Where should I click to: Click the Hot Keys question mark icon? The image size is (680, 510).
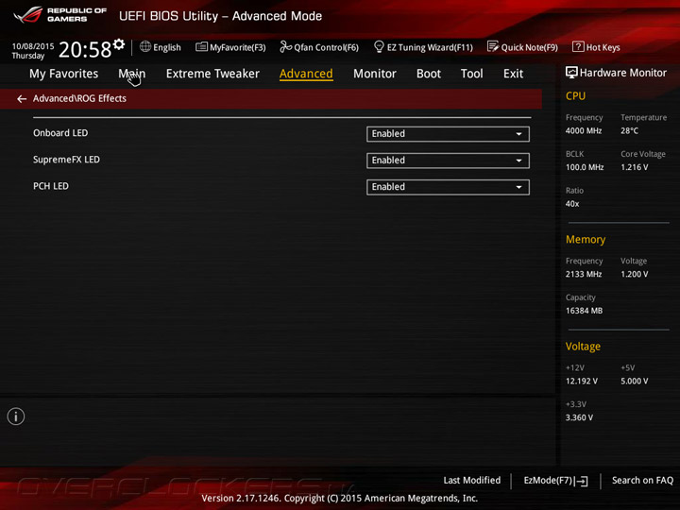[578, 46]
